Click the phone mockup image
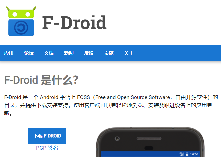Screen dimensions: 221x157 click(150, 142)
